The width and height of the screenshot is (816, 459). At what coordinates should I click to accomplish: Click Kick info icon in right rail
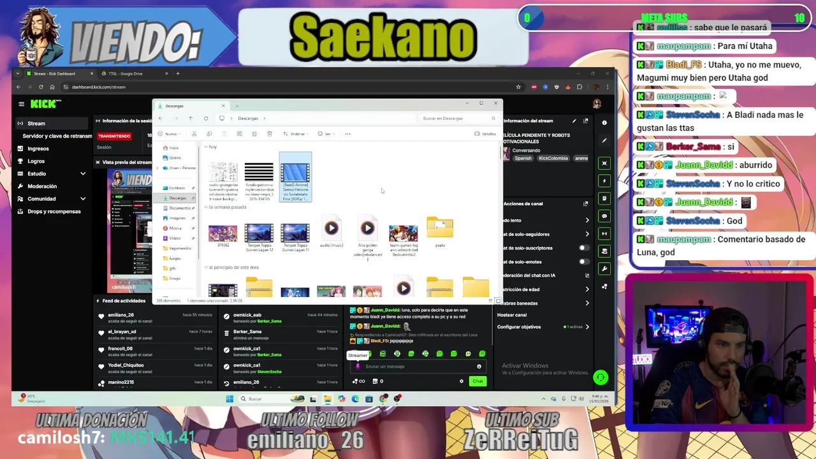point(605,122)
